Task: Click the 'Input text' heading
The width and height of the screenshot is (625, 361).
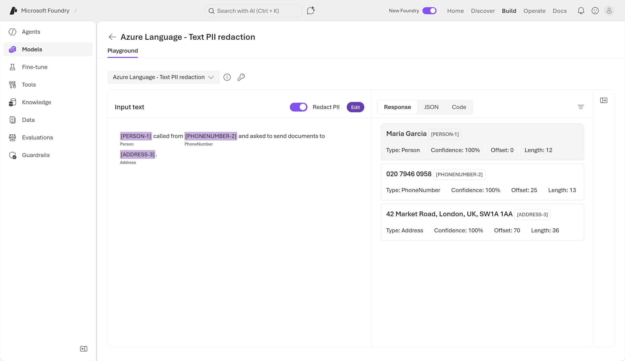Action: pyautogui.click(x=129, y=107)
